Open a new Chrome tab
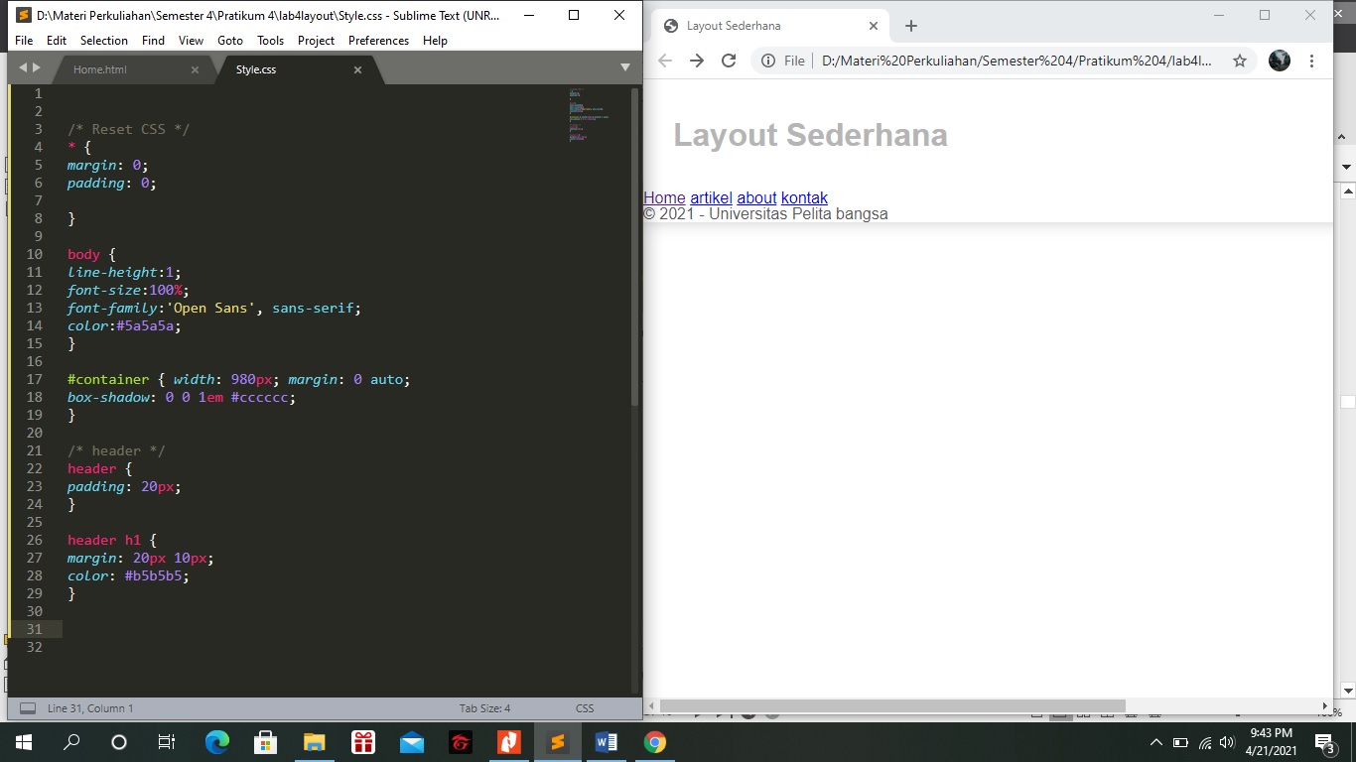The height and width of the screenshot is (762, 1356). coord(911,26)
